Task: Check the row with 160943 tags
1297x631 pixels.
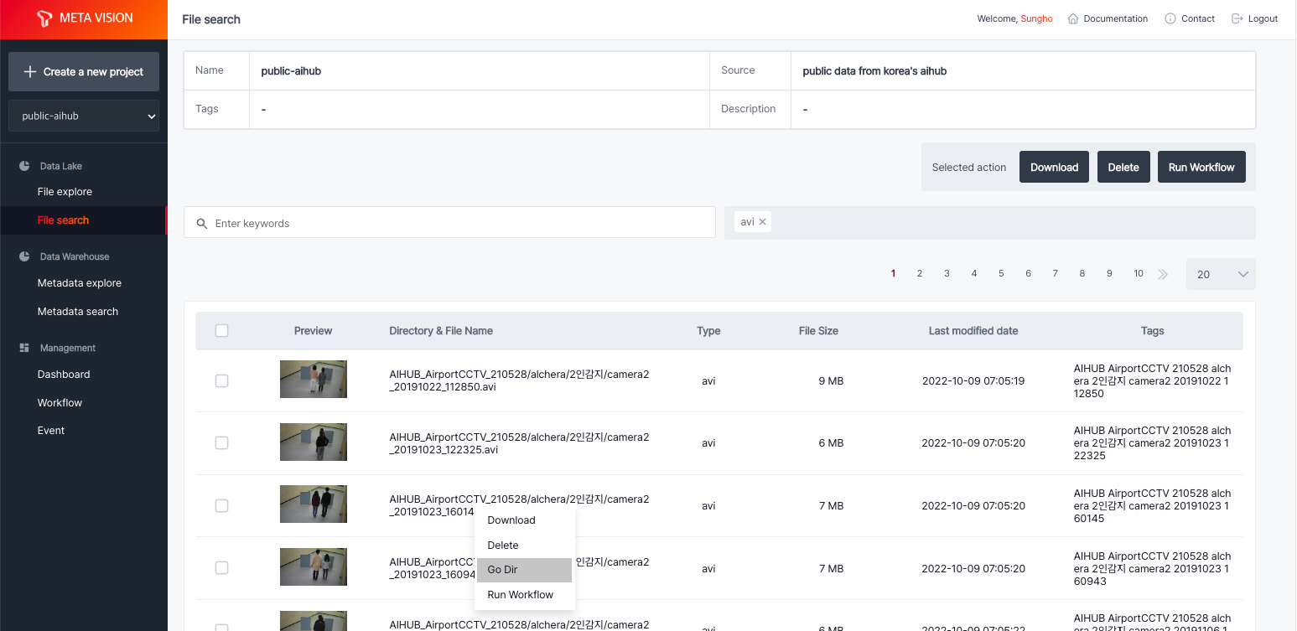Action: point(221,567)
